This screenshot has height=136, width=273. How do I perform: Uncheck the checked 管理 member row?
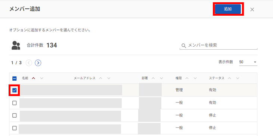coord(15,90)
